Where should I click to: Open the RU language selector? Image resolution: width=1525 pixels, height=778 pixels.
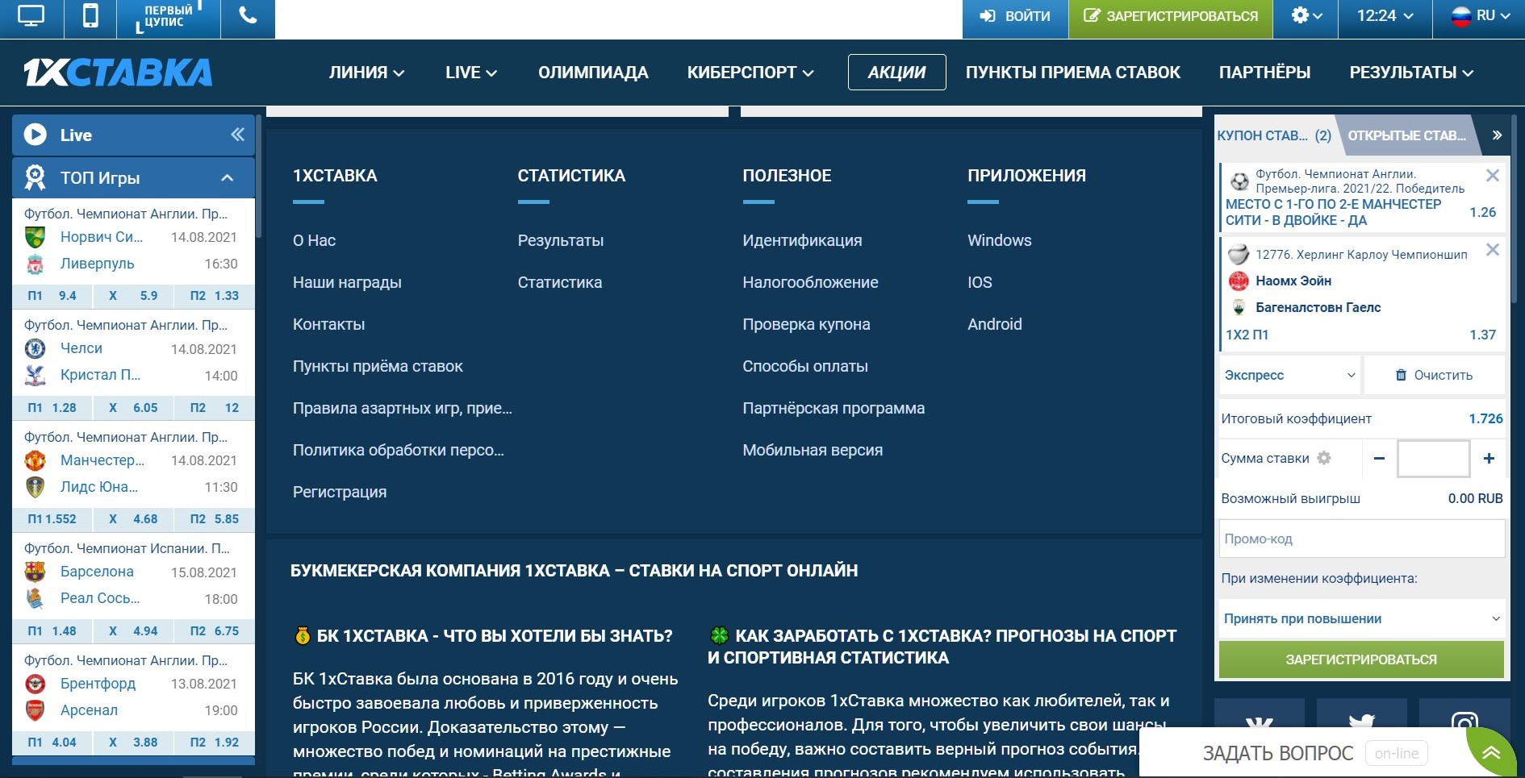(x=1479, y=16)
